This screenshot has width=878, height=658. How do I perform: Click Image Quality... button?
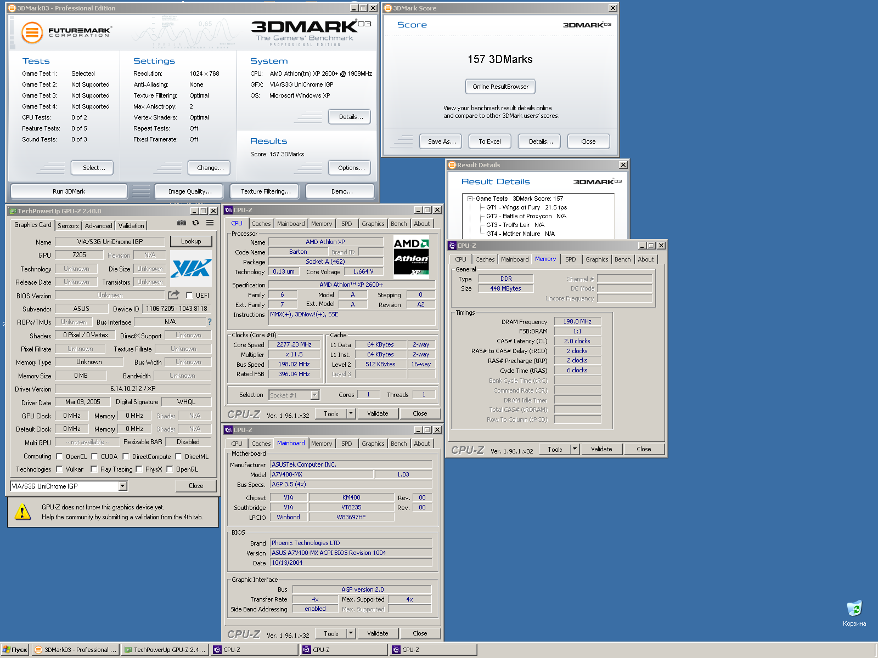190,191
